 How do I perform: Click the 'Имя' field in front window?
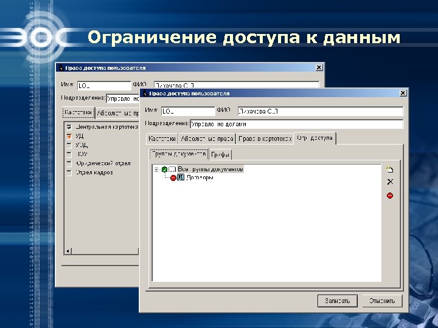click(x=188, y=111)
